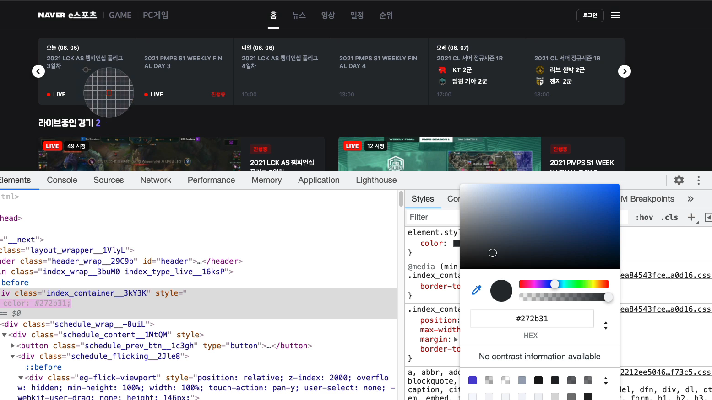Screen dimensions: 712x400
Task: Select the header_wrap__29C9b header row
Action: 121,261
